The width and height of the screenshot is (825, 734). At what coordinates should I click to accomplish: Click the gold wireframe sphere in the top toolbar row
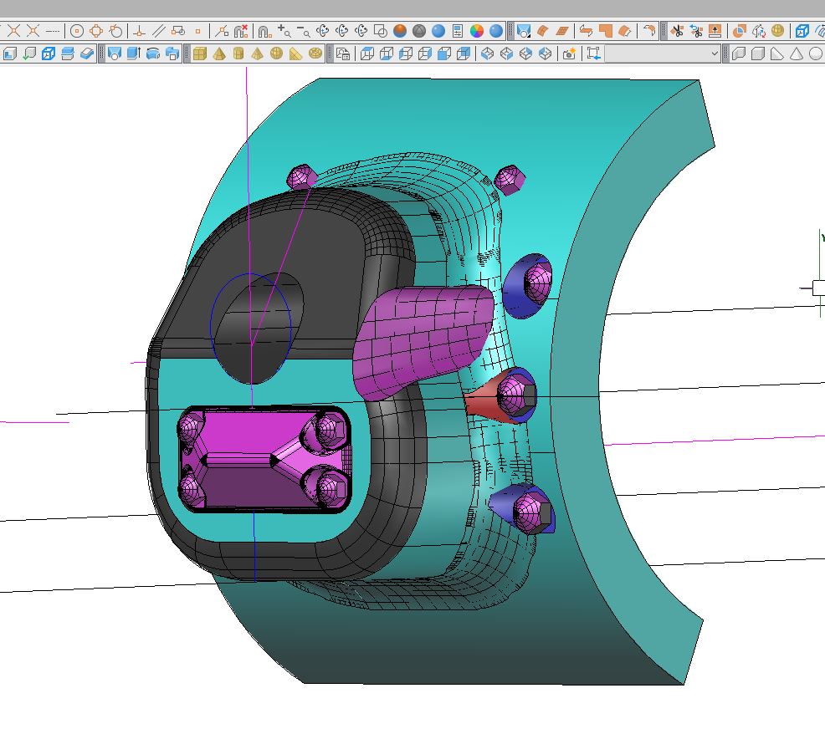click(777, 32)
